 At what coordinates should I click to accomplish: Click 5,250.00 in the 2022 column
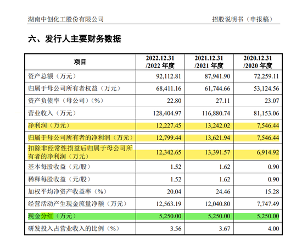170,216
